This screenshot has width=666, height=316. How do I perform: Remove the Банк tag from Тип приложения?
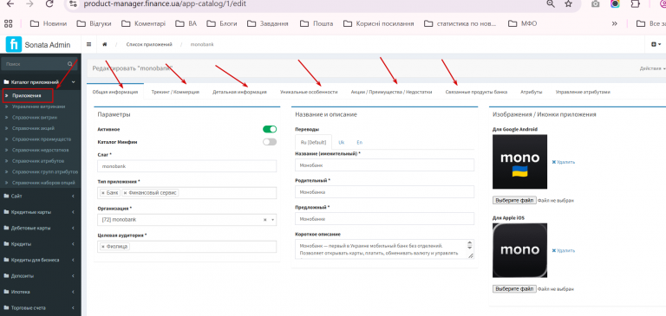click(x=102, y=193)
